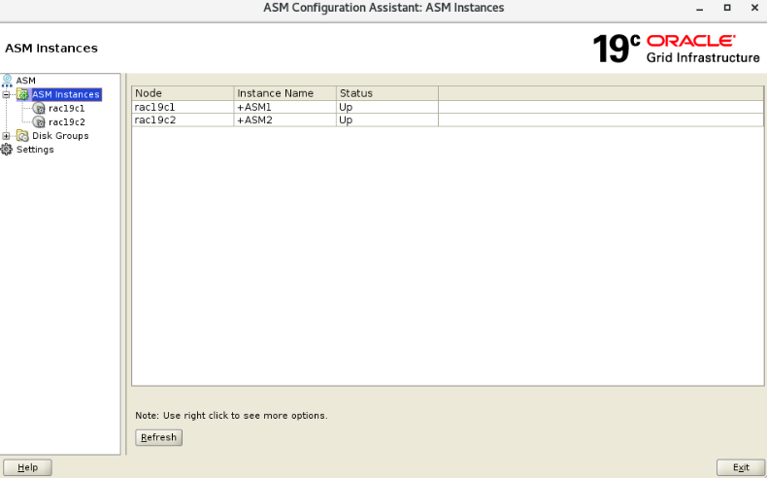
Task: Select the Disk Groups label in tree
Action: 60,136
